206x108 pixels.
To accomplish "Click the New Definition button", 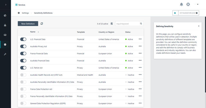I will [x=28, y=23].
